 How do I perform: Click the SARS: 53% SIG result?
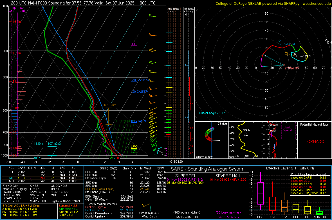click(228, 217)
